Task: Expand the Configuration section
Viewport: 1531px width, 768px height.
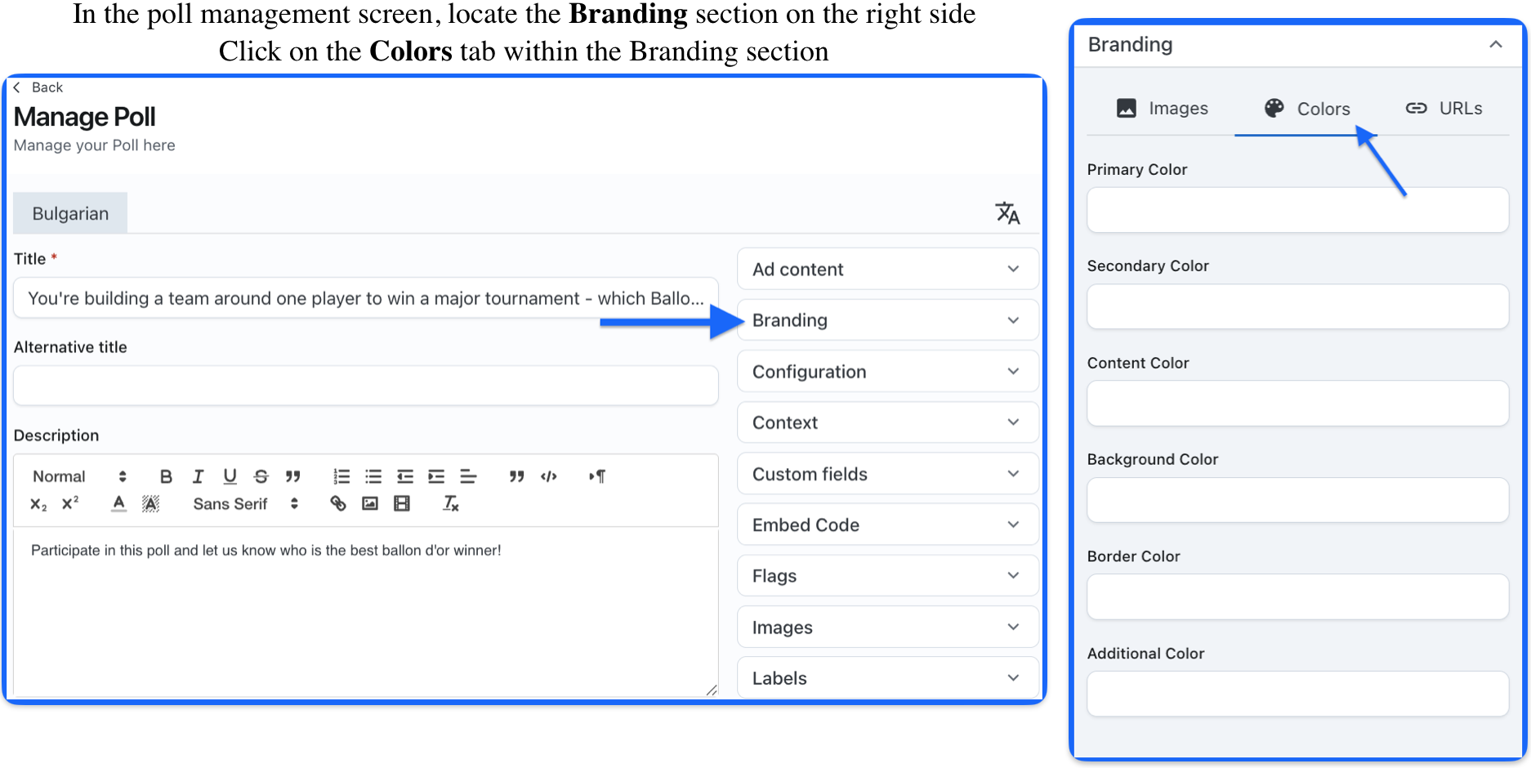Action: [887, 372]
